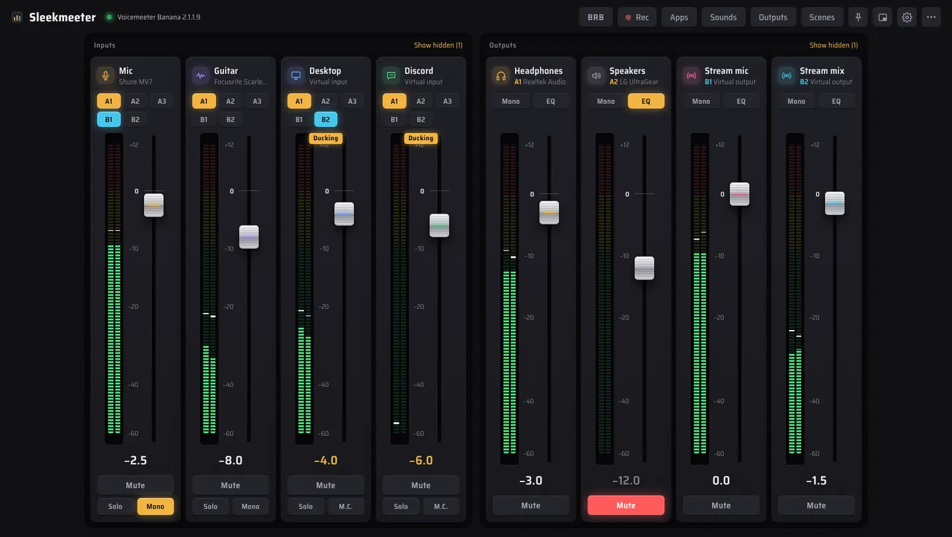Disable B2 routing on Desktop strip
952x537 pixels.
coord(325,120)
